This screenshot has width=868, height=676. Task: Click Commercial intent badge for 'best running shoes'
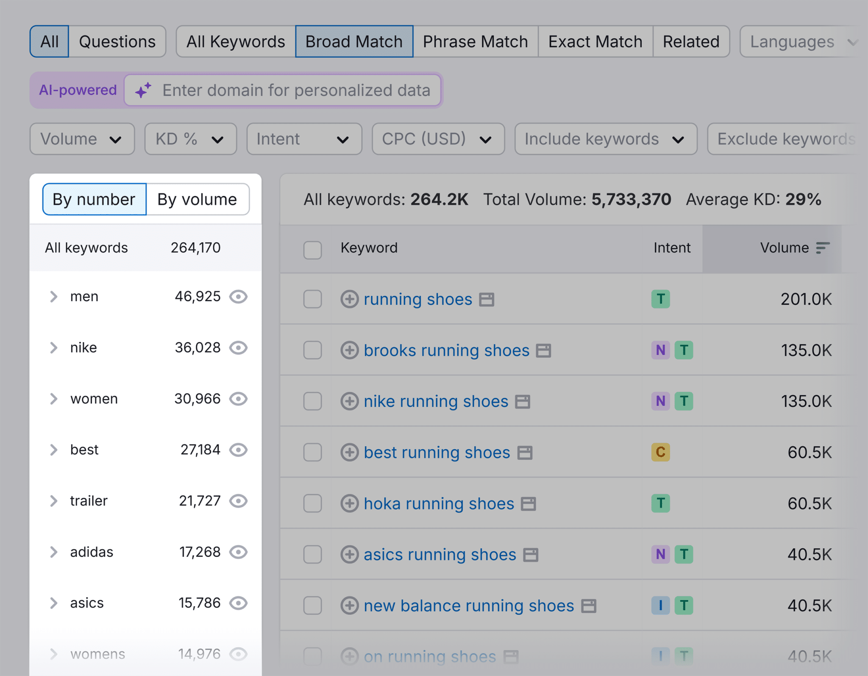coord(660,452)
